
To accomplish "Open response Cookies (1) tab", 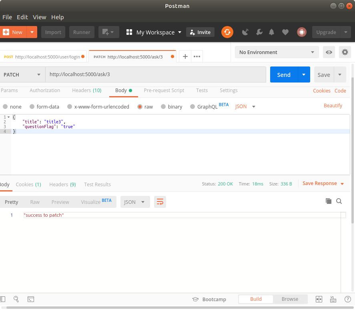I will click(x=28, y=185).
